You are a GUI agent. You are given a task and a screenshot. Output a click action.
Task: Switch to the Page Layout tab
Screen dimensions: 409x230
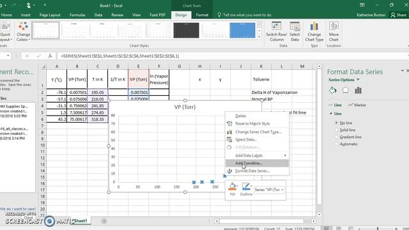tap(50, 15)
